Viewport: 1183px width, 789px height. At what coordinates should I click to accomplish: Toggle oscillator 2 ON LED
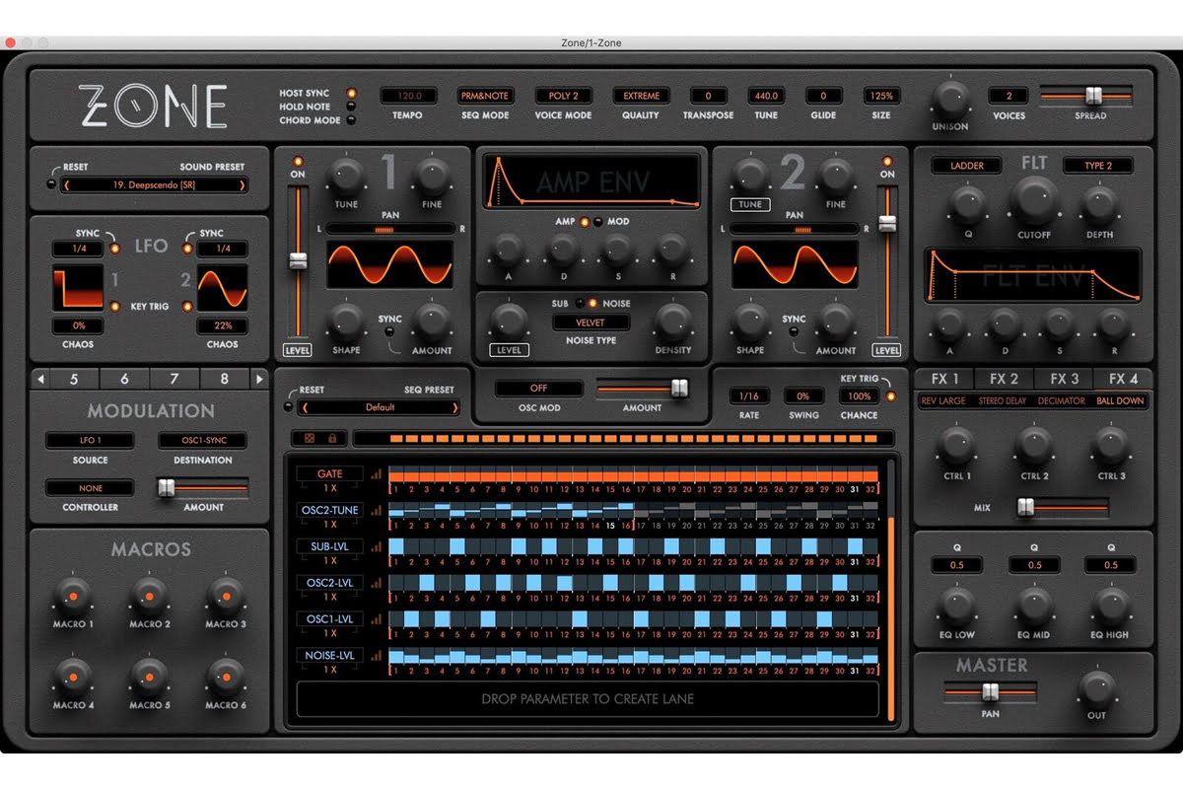coord(887,160)
